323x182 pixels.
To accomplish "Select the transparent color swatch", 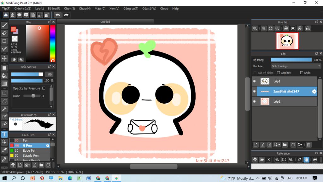I will point(15,39).
